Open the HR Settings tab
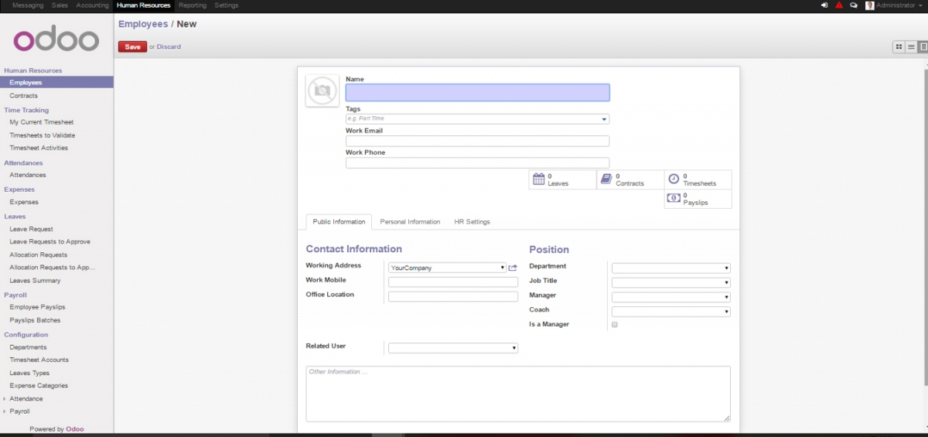The image size is (928, 437). pyautogui.click(x=472, y=222)
